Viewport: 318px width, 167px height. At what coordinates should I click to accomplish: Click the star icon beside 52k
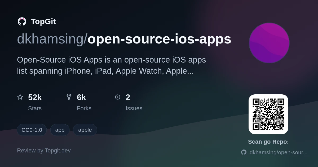pyautogui.click(x=20, y=97)
